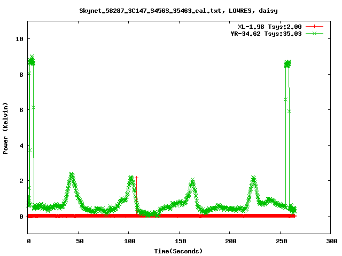The height and width of the screenshot is (256, 342).
Task: Click the plot title Skynet_58287_3C147 text
Action: click(178, 11)
